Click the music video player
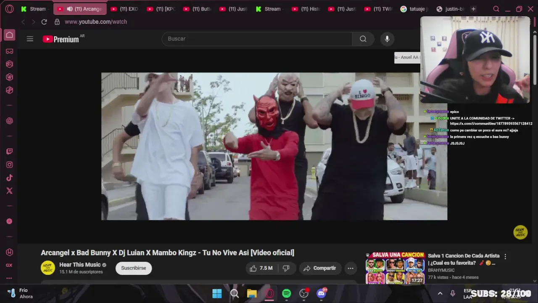Screen dimensions: 538x303 [x=274, y=146]
